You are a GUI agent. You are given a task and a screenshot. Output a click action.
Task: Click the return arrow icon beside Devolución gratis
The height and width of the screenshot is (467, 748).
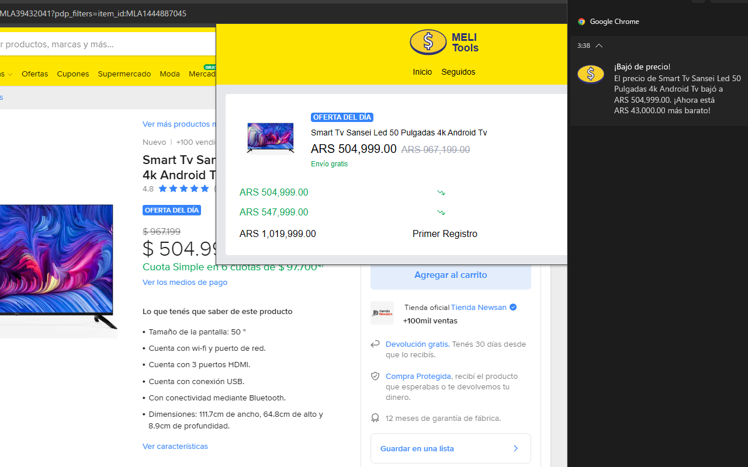pyautogui.click(x=375, y=344)
